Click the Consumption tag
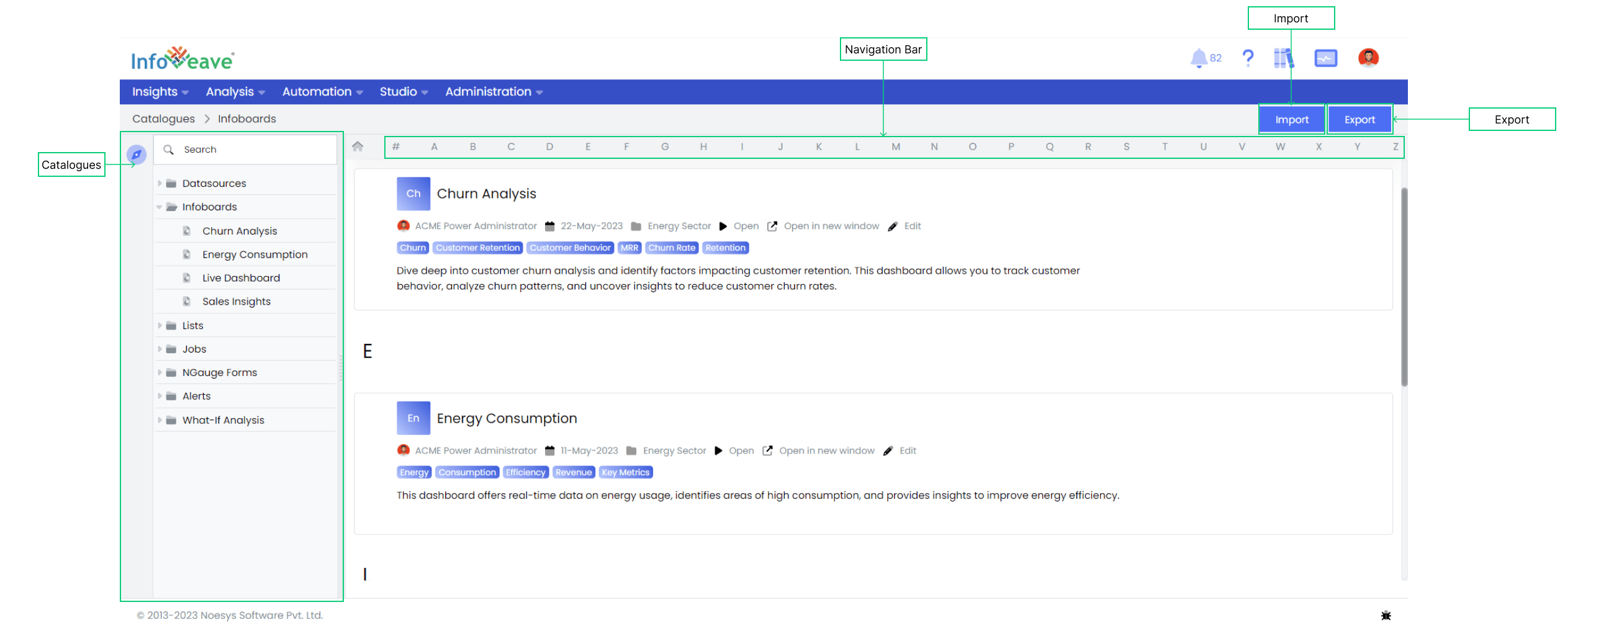 point(467,473)
